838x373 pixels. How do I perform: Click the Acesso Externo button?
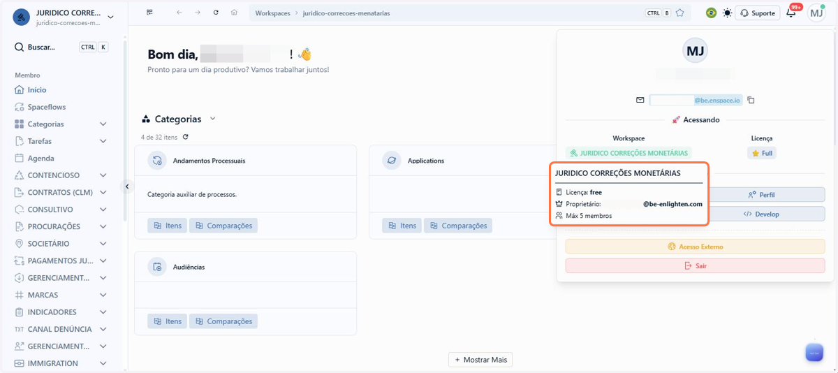[695, 247]
